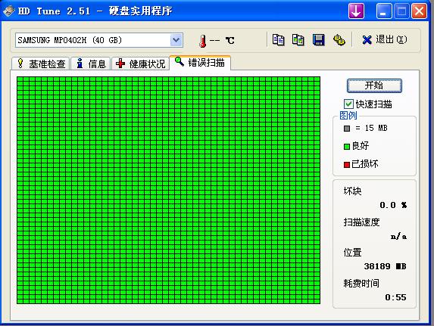Click the red 已损坏 legend swatch
Viewport: 434px width, 326px height.
(347, 165)
